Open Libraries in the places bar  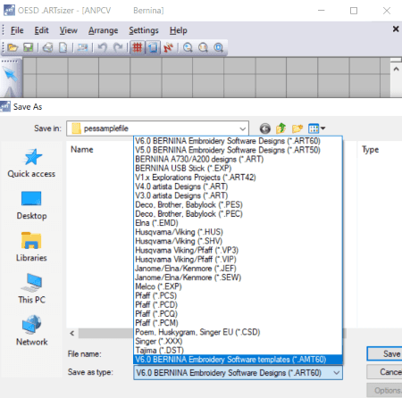[31, 247]
